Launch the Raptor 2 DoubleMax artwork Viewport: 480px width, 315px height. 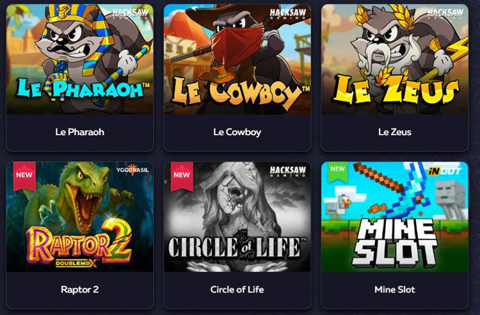(x=79, y=217)
